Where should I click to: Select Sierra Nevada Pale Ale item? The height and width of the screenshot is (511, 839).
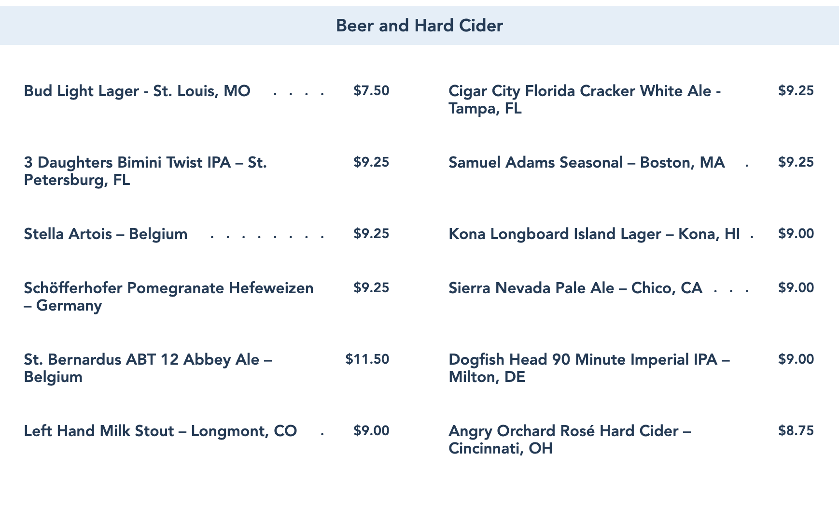point(575,288)
